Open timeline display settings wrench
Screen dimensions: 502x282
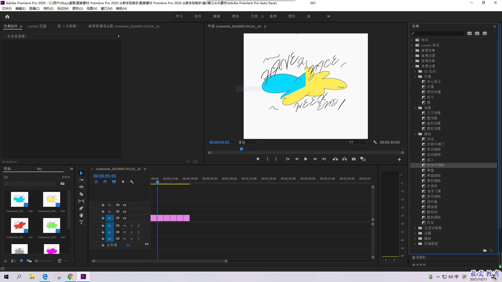point(132,182)
